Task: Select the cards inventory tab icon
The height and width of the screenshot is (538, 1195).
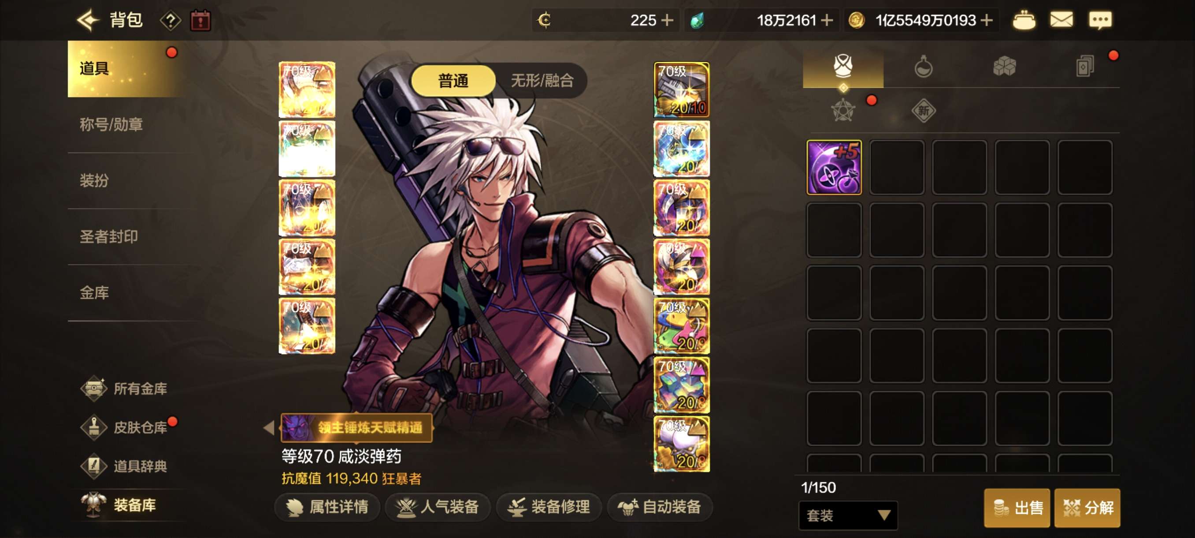Action: pos(1084,66)
